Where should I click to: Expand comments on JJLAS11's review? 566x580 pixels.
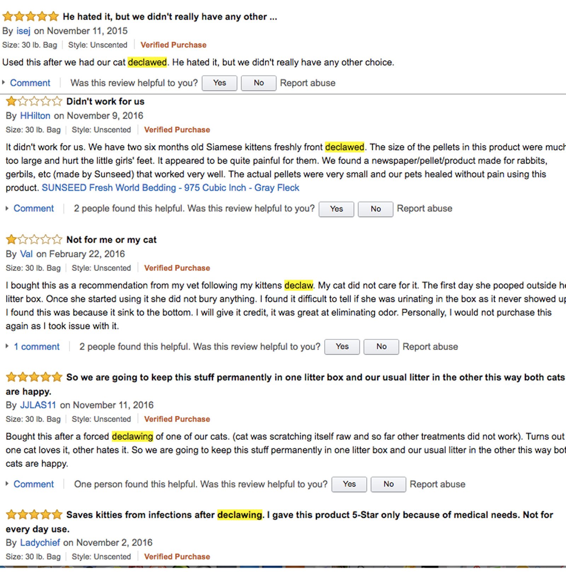[x=34, y=484]
